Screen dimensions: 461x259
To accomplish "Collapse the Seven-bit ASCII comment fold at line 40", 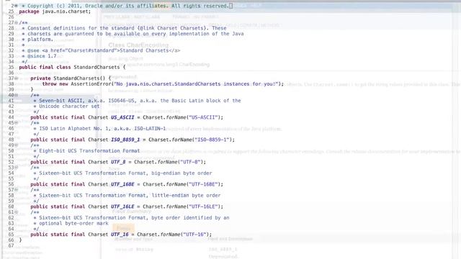I will 16,95.
